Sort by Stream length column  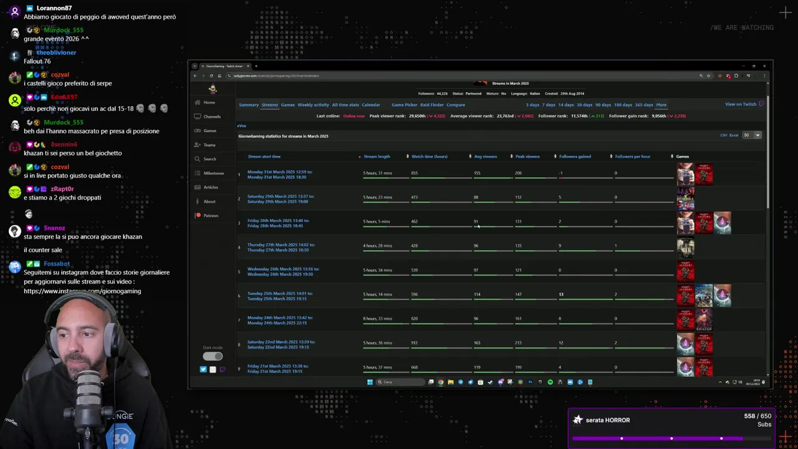(377, 157)
